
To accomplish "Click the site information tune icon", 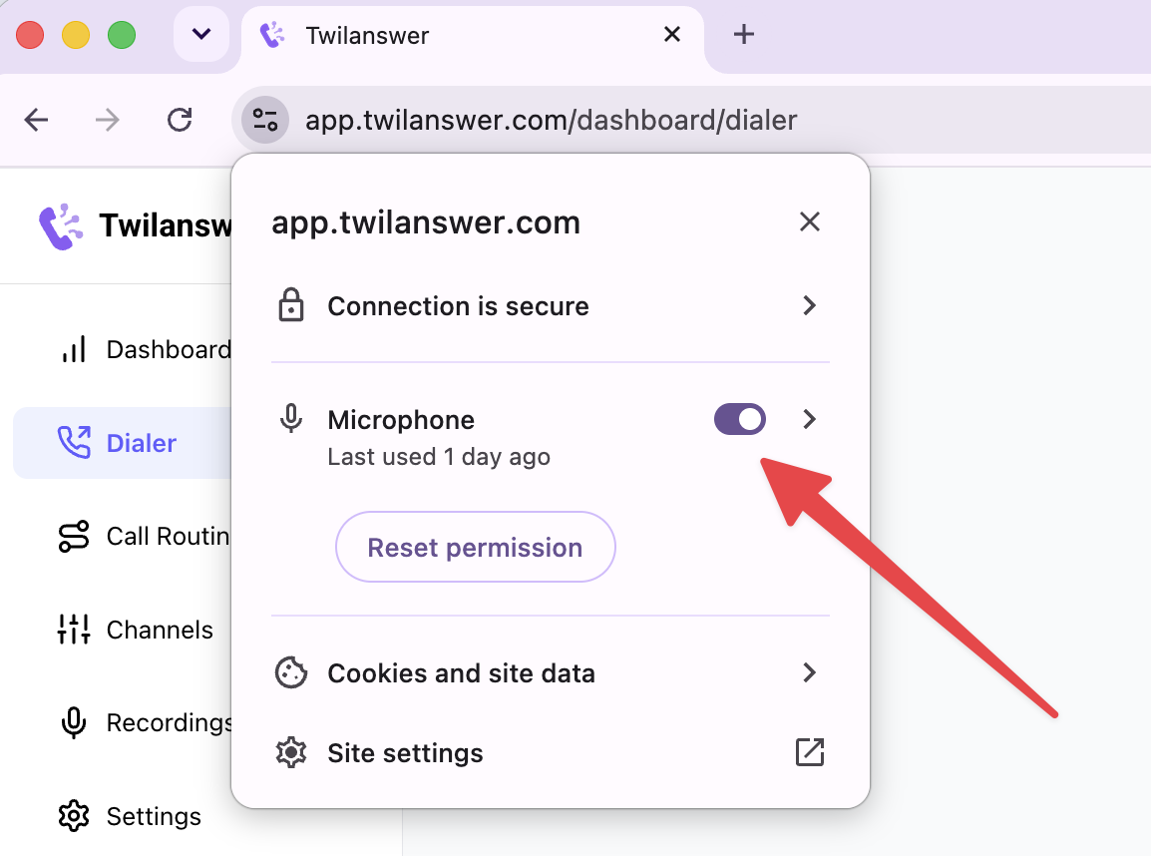I will coord(264,120).
